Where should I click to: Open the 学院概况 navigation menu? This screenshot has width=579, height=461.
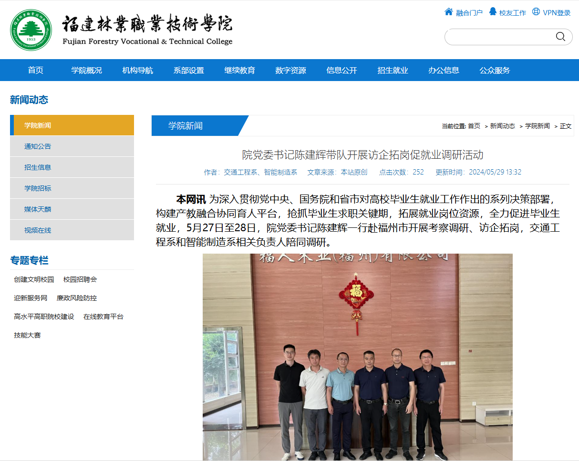pyautogui.click(x=87, y=70)
